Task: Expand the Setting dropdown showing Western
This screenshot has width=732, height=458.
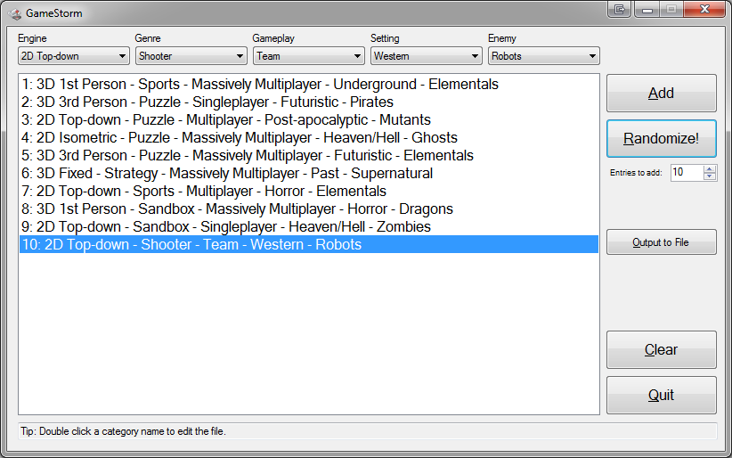Action: 427,56
